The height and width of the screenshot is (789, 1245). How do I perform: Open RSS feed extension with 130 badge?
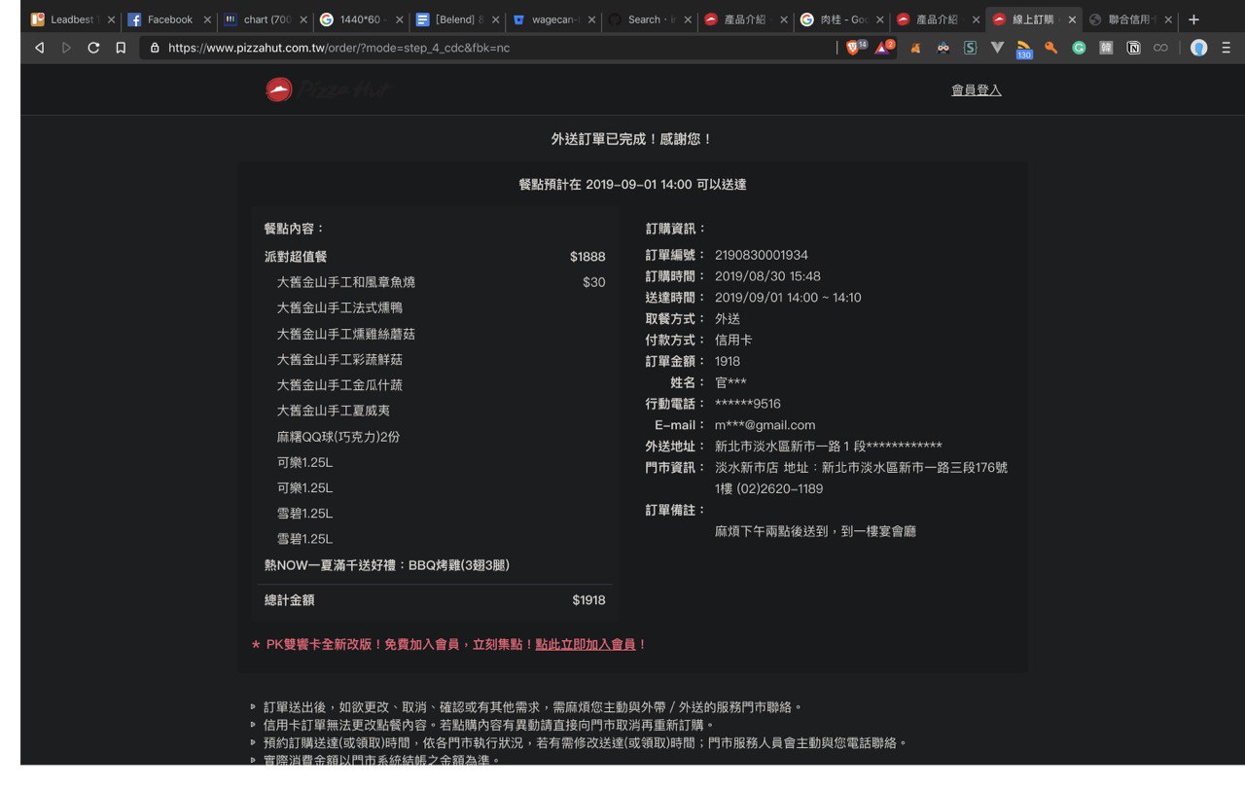(1024, 48)
